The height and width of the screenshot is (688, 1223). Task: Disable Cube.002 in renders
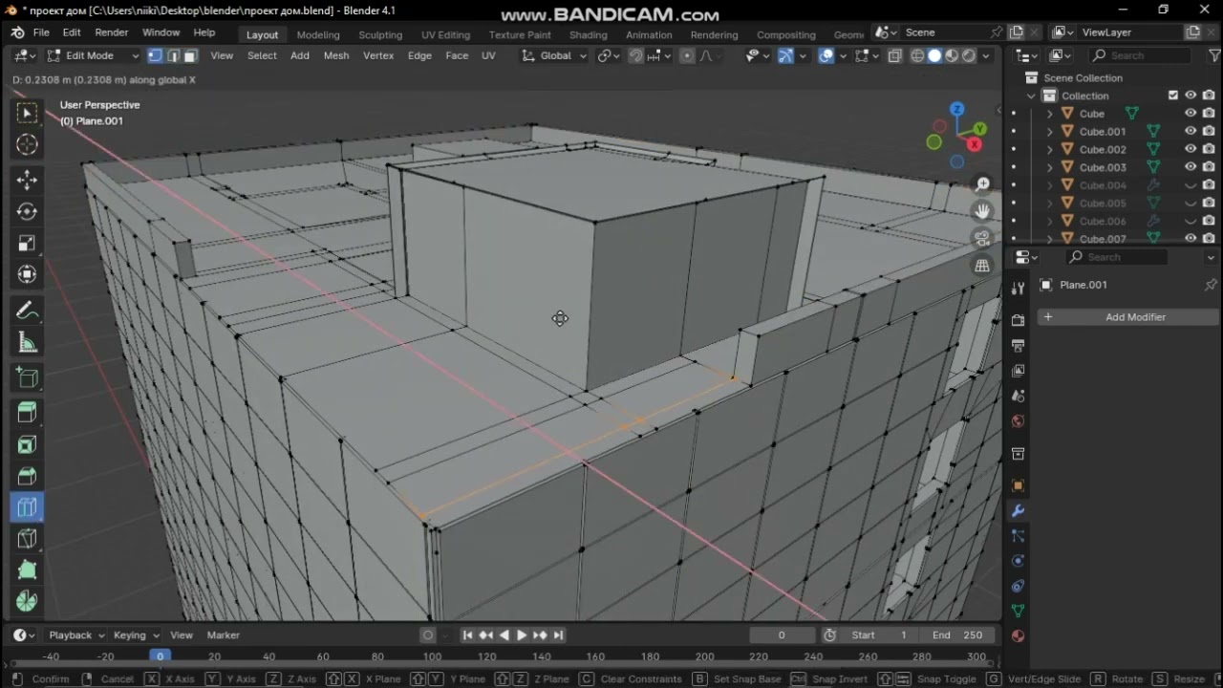(1209, 149)
